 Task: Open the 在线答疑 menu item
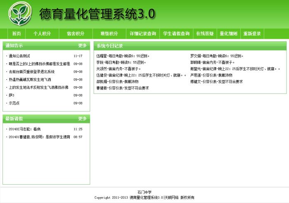point(205,34)
